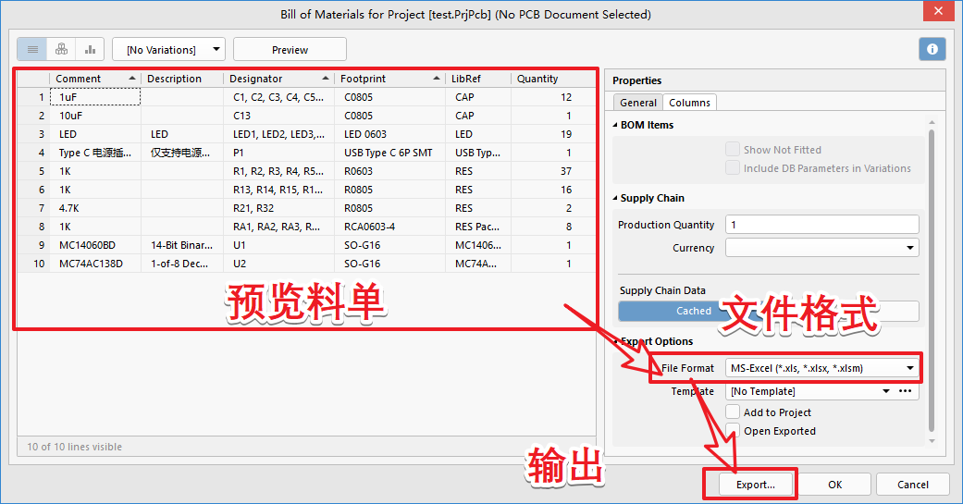The width and height of the screenshot is (963, 504).
Task: Click the Preview button
Action: tap(290, 49)
